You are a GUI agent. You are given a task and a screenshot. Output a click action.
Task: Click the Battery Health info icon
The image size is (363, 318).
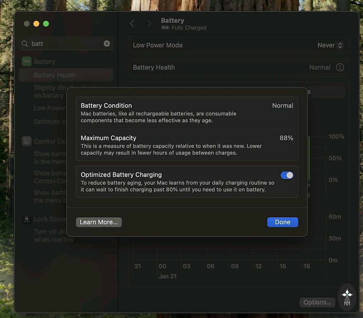tap(340, 67)
